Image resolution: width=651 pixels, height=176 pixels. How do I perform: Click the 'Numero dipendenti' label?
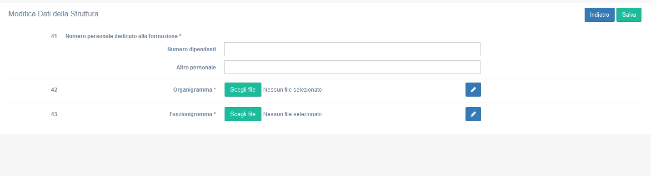coord(191,49)
